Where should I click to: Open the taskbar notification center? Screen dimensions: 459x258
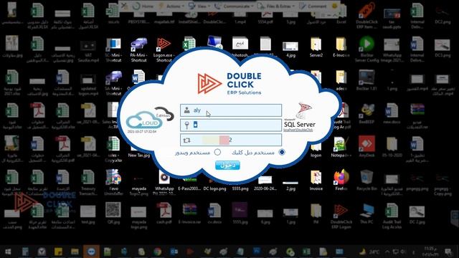[x=448, y=252]
